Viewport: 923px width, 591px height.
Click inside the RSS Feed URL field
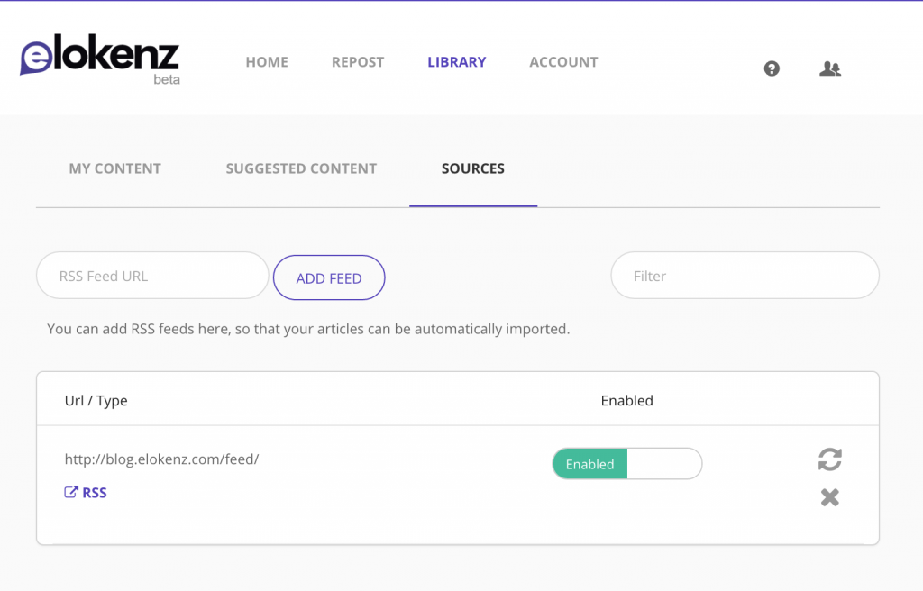point(151,276)
